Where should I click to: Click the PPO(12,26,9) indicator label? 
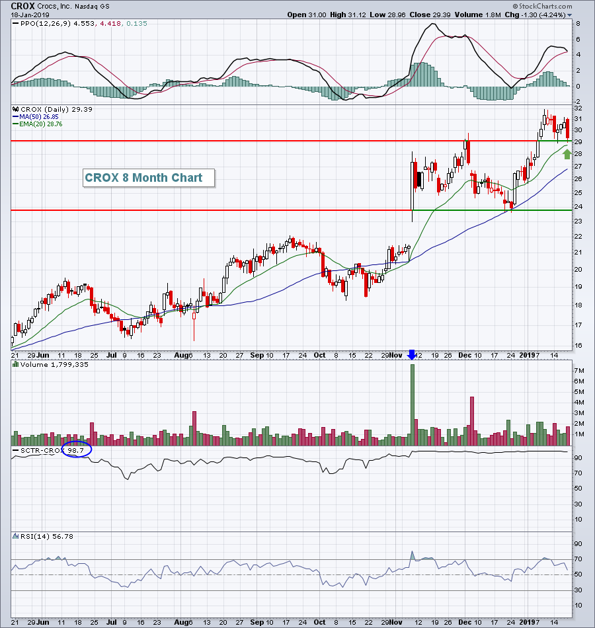tap(46, 24)
